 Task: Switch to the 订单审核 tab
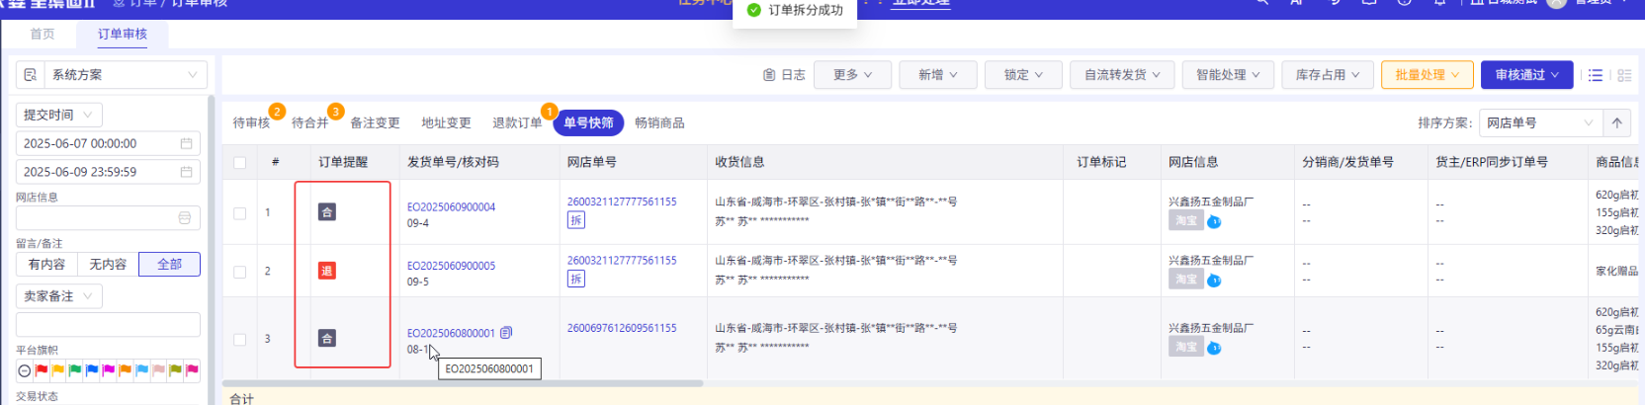coord(123,34)
